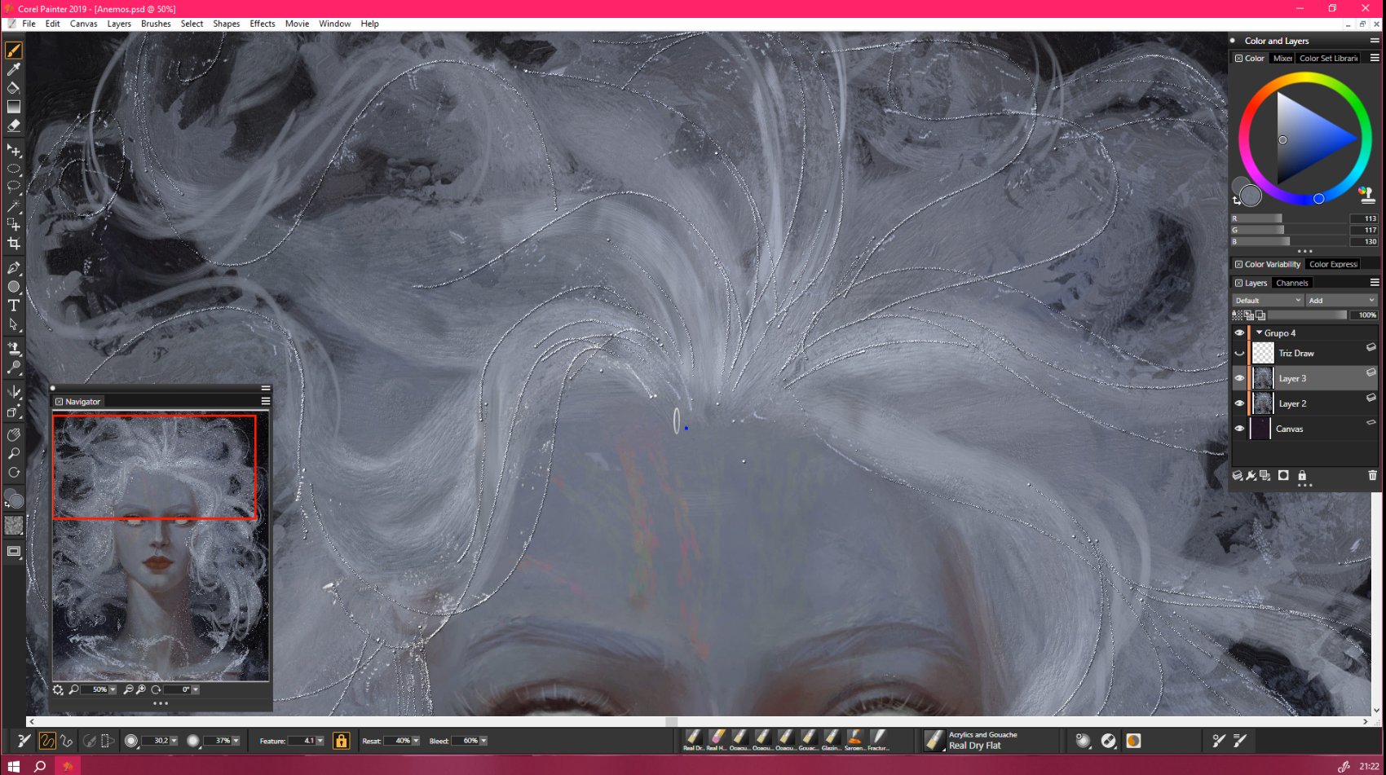Viewport: 1386px width, 775px height.
Task: Open Feature 4.1 dropdown arrow
Action: 320,741
